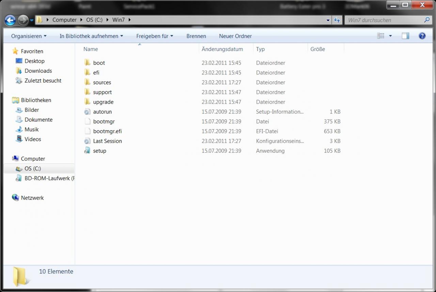Open the Organisieren menu
The image size is (436, 292).
(x=29, y=36)
